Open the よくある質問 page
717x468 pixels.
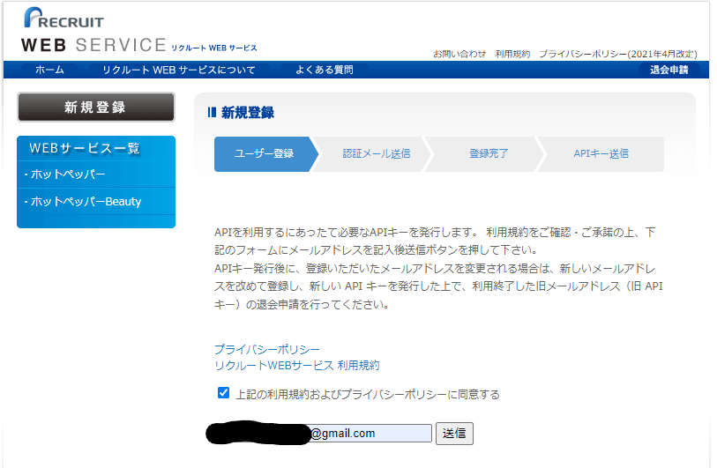[325, 70]
